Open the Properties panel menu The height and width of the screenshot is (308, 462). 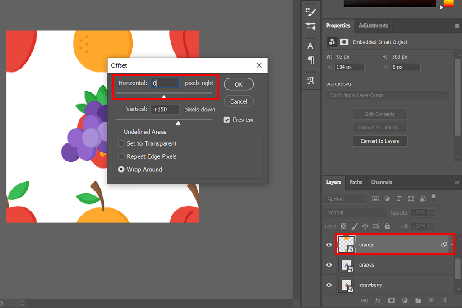coord(457,26)
